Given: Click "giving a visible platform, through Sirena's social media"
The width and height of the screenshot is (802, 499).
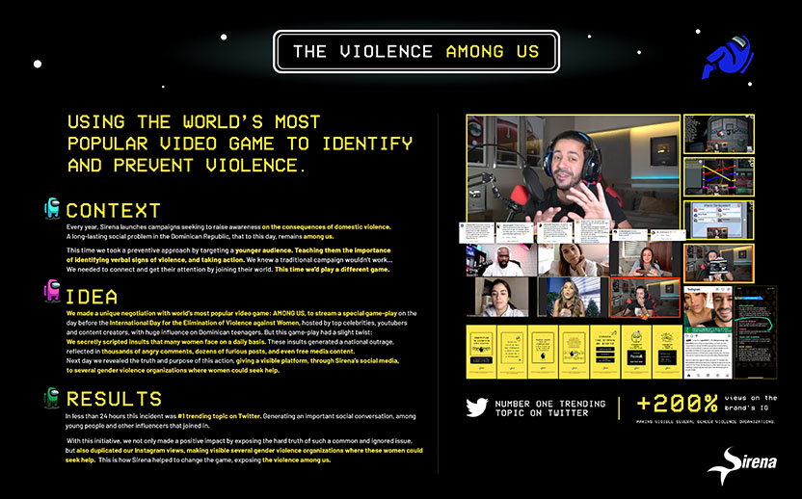Looking at the screenshot, I should pyautogui.click(x=317, y=361).
